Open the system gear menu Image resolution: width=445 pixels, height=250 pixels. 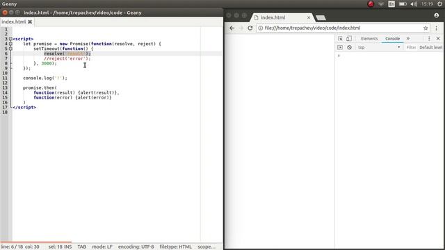coord(439,4)
